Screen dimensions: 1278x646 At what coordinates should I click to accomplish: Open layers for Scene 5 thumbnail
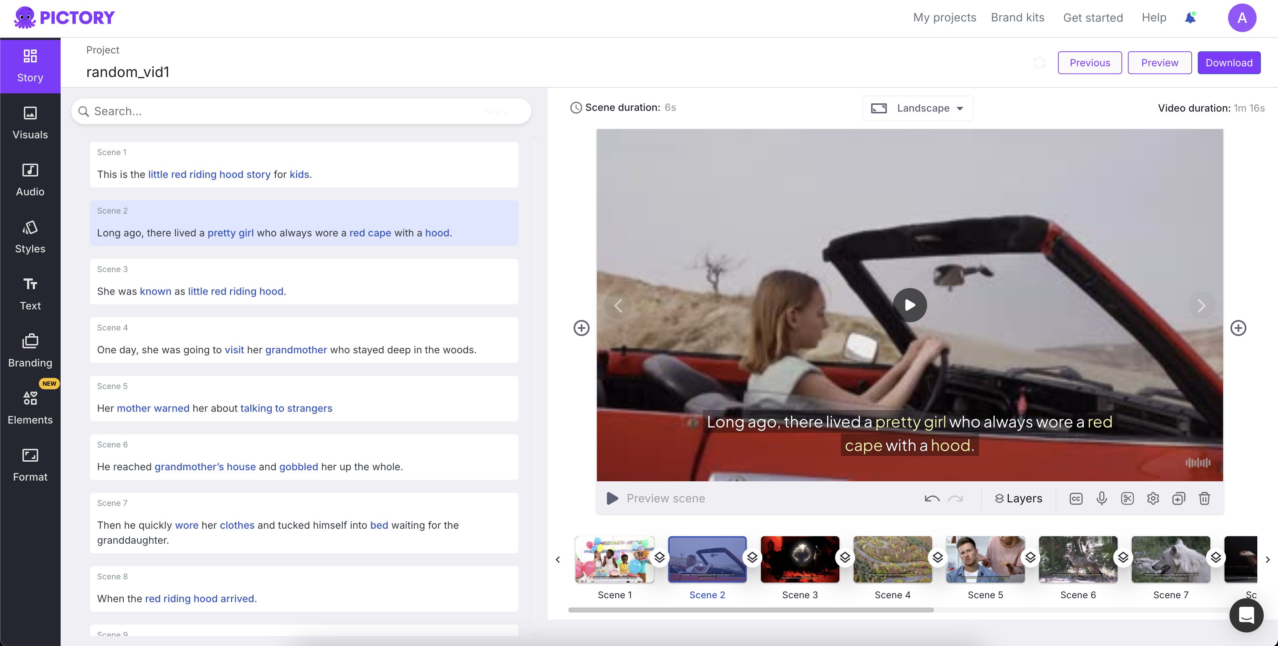tap(1031, 557)
